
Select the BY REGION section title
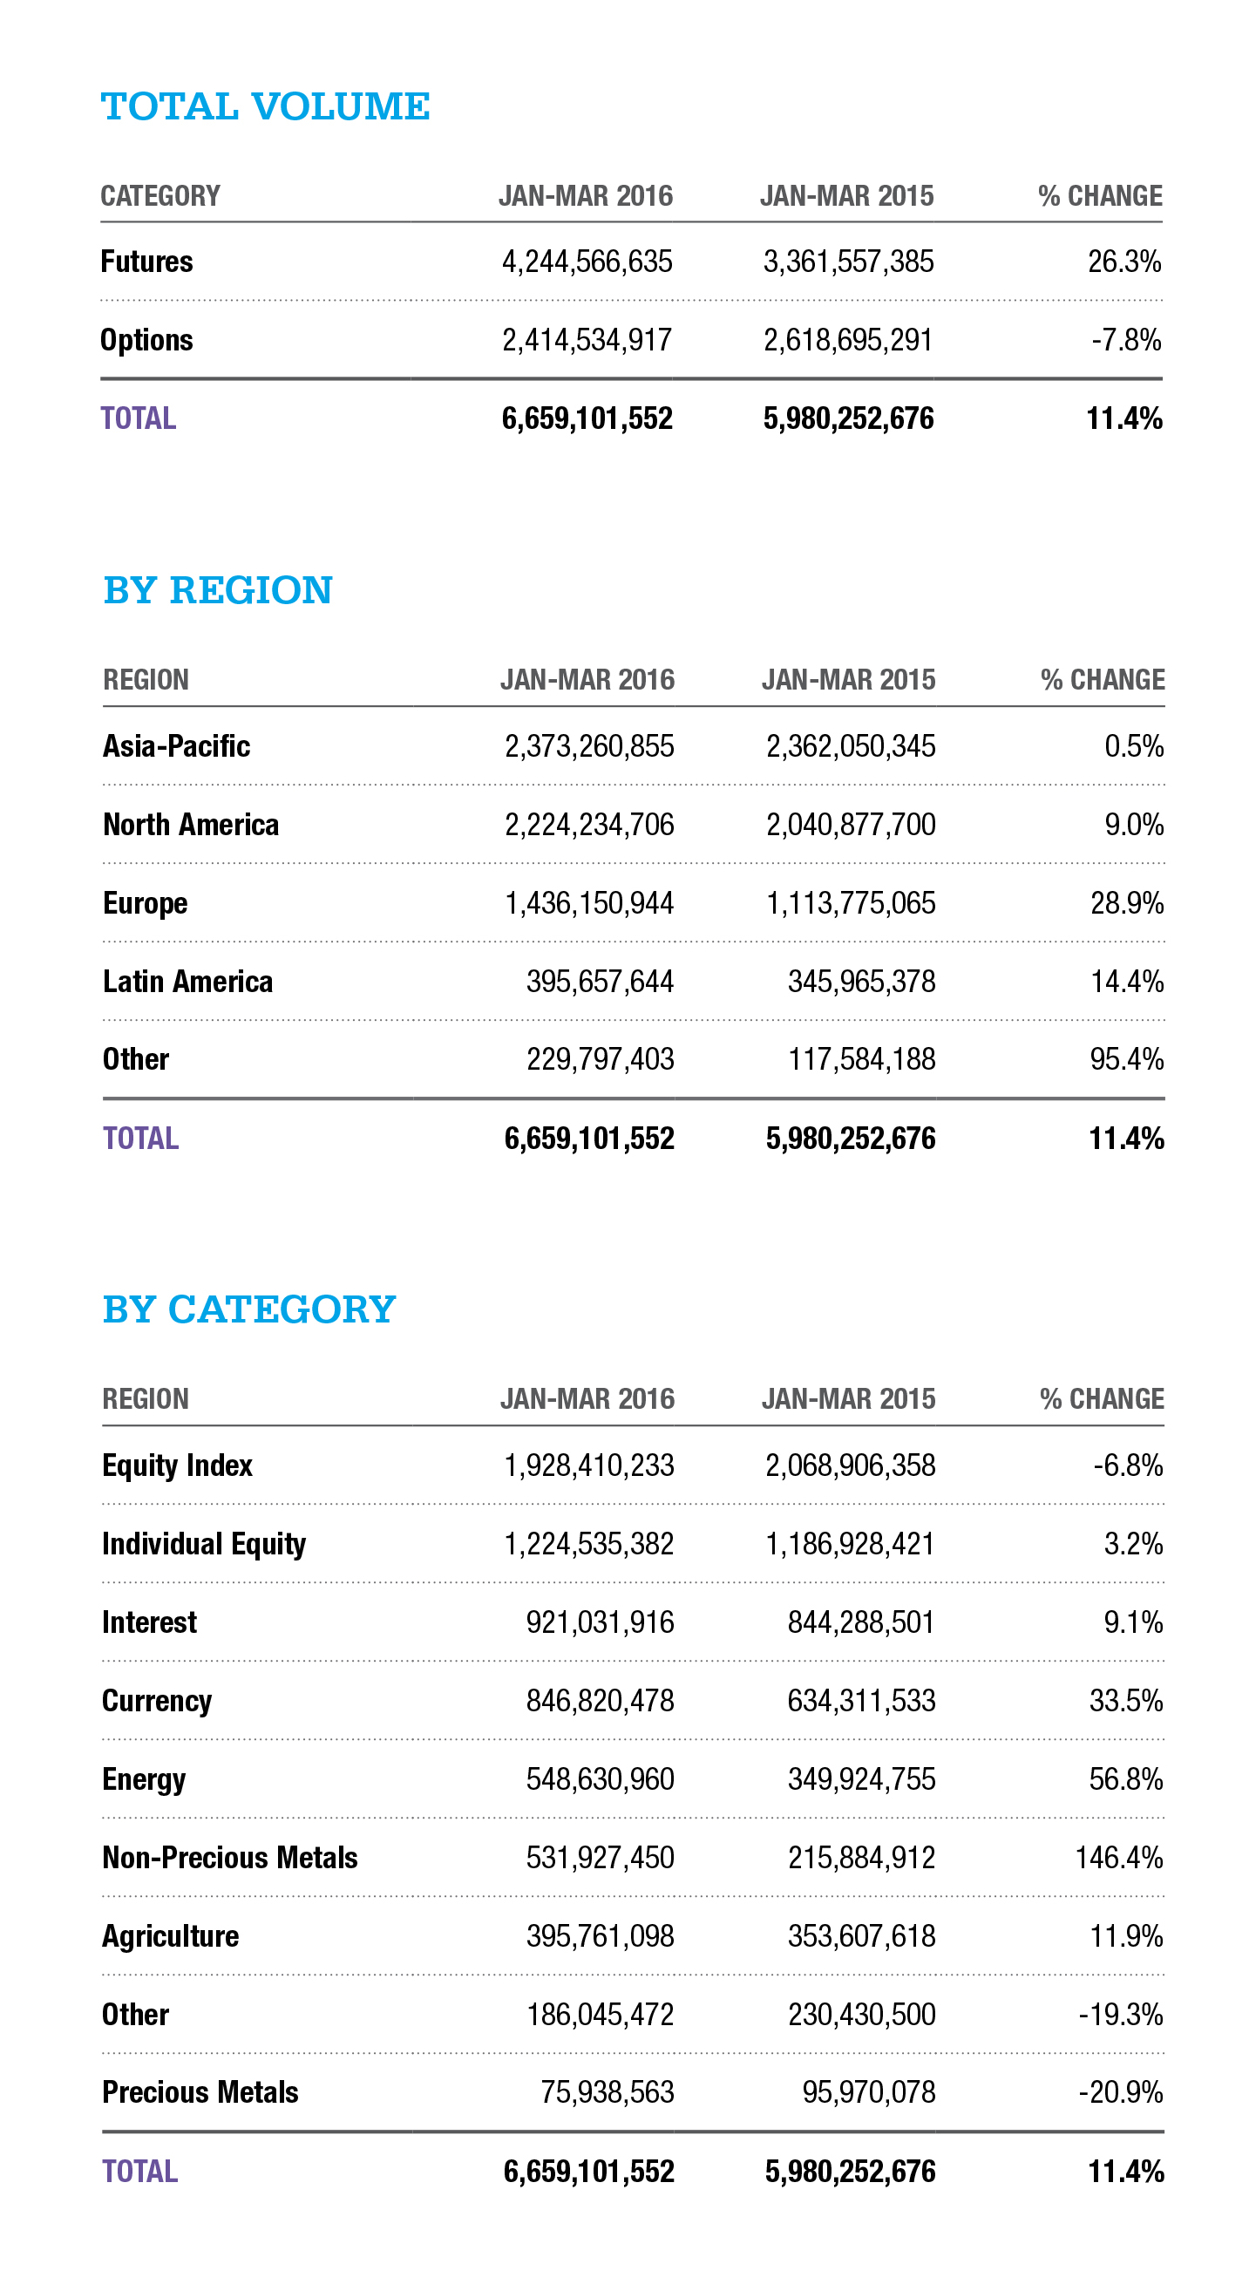(218, 590)
